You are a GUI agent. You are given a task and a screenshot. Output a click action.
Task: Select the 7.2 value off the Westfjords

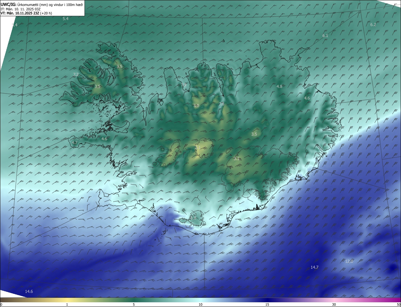pyautogui.click(x=76, y=74)
